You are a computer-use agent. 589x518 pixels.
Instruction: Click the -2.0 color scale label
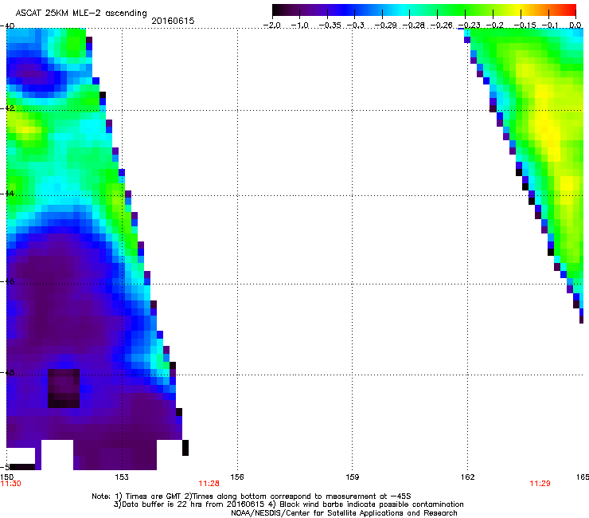pos(272,26)
